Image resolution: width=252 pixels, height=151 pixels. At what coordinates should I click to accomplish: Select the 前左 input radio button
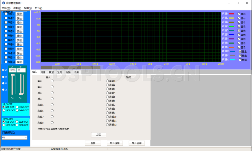pyautogui.click(x=52, y=81)
